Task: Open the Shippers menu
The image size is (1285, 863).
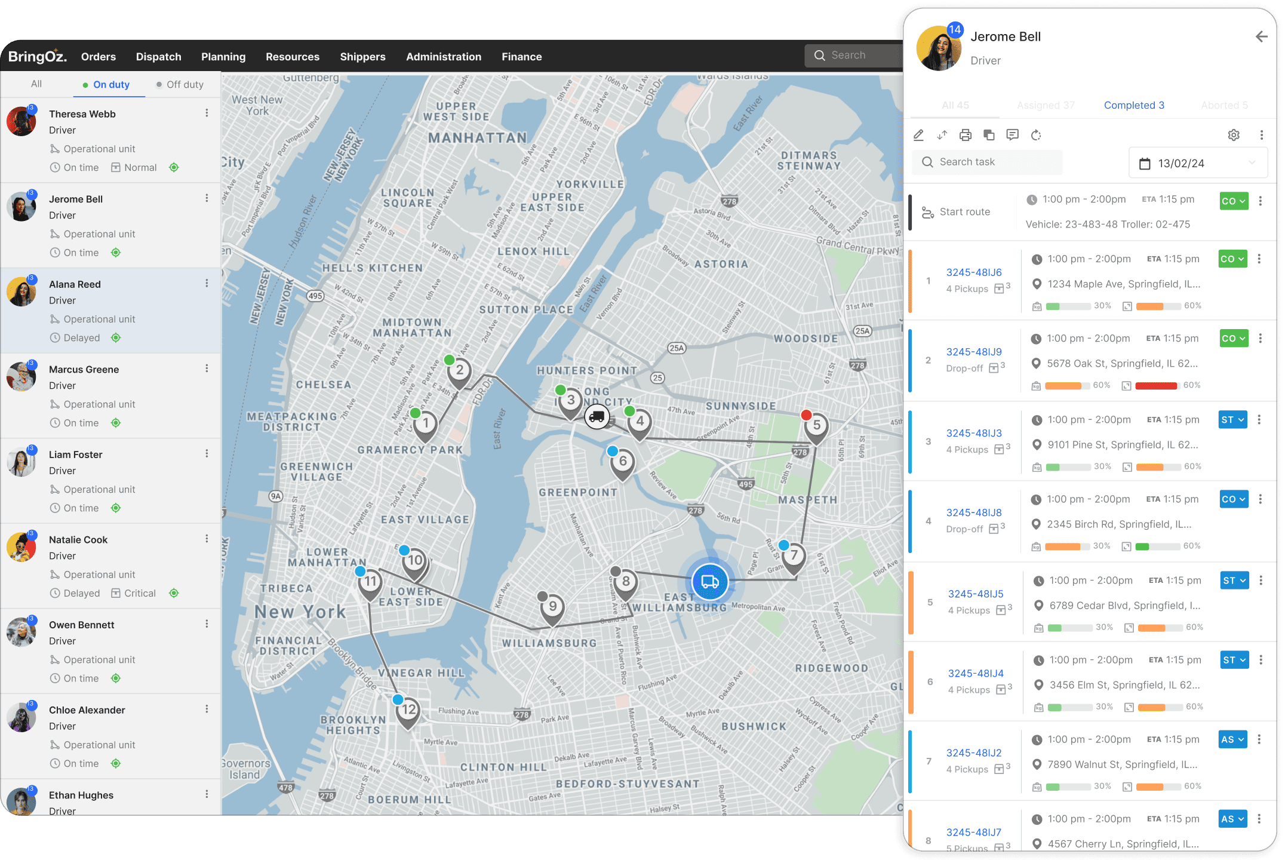Action: 362,57
